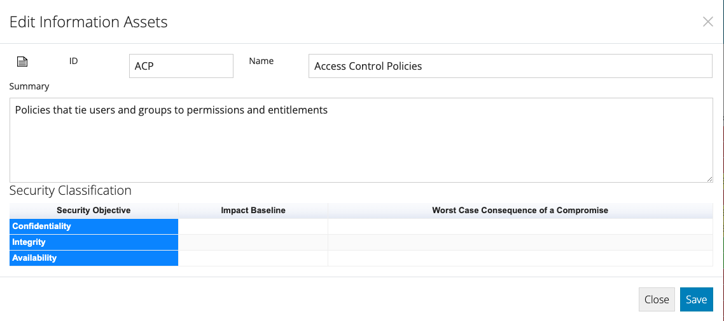
Task: Click the Close button
Action: pyautogui.click(x=657, y=299)
